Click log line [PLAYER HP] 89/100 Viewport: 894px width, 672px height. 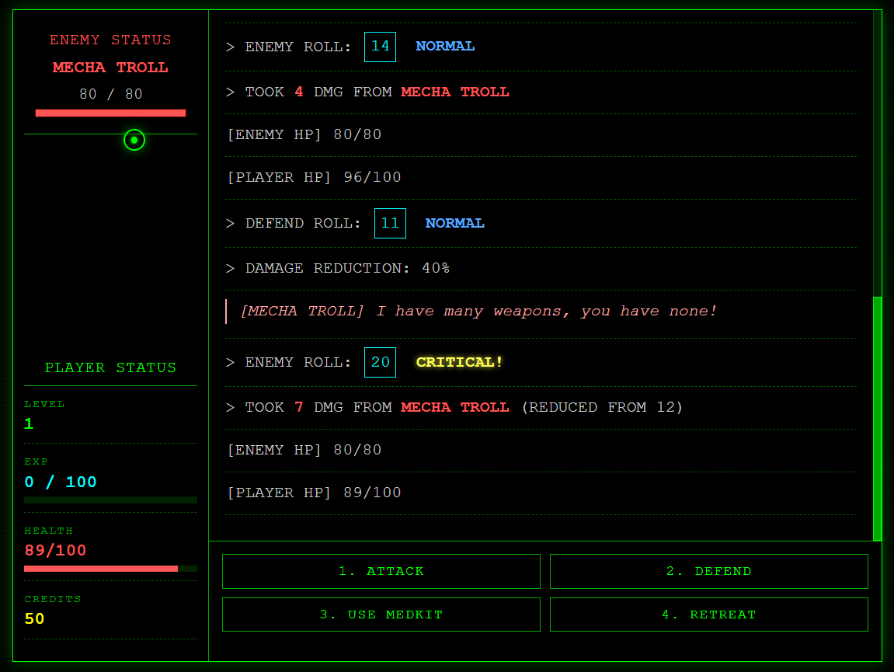(x=541, y=493)
